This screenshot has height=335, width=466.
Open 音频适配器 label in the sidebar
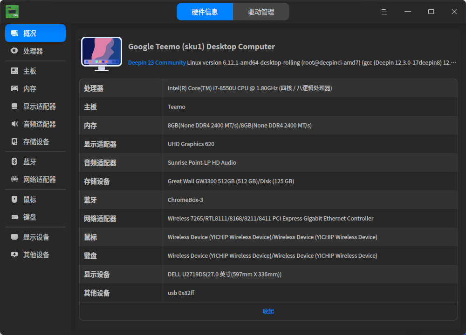[x=40, y=124]
